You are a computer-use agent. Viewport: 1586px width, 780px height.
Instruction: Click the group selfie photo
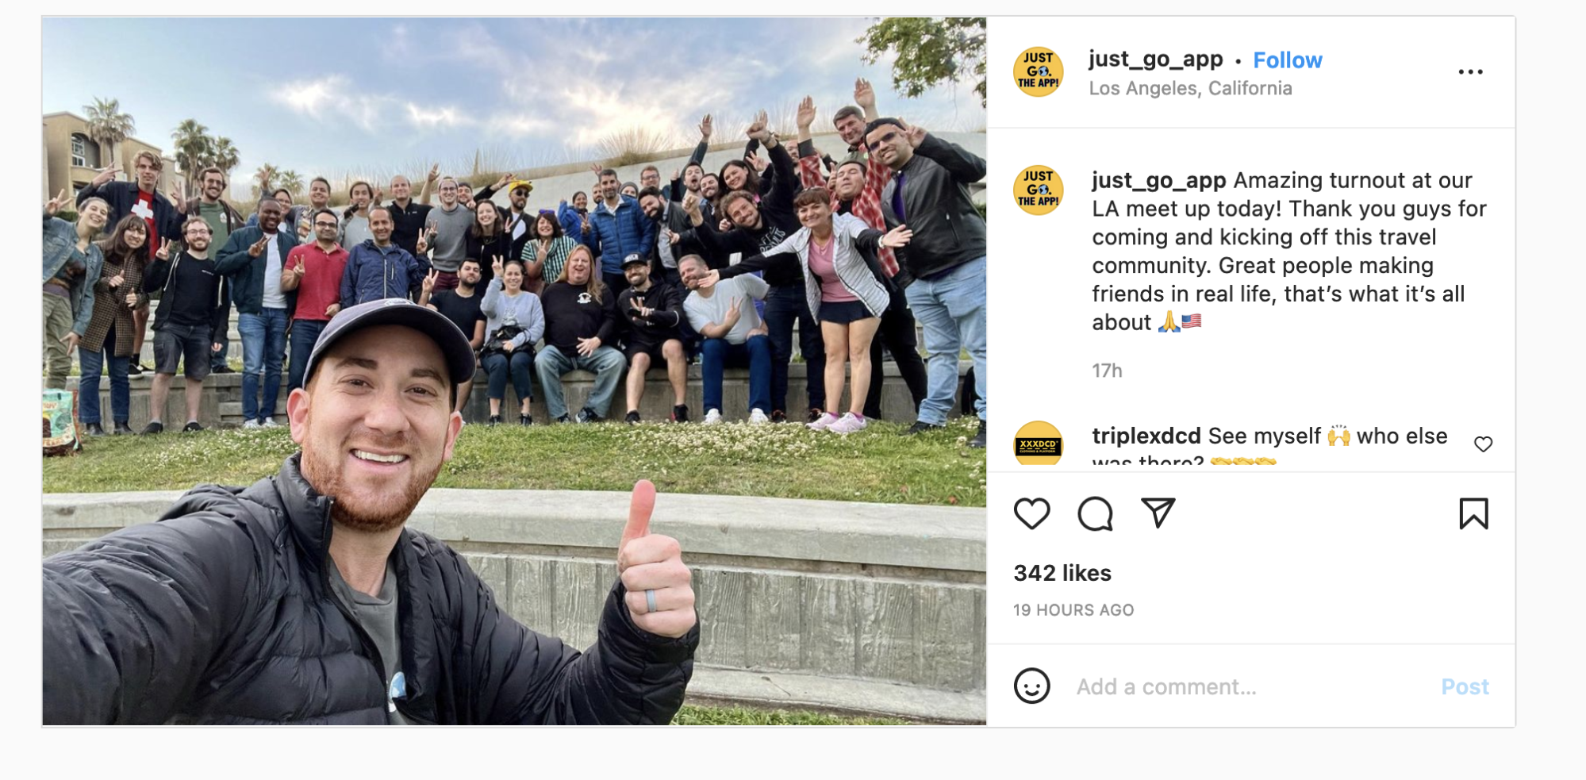pyautogui.click(x=514, y=371)
